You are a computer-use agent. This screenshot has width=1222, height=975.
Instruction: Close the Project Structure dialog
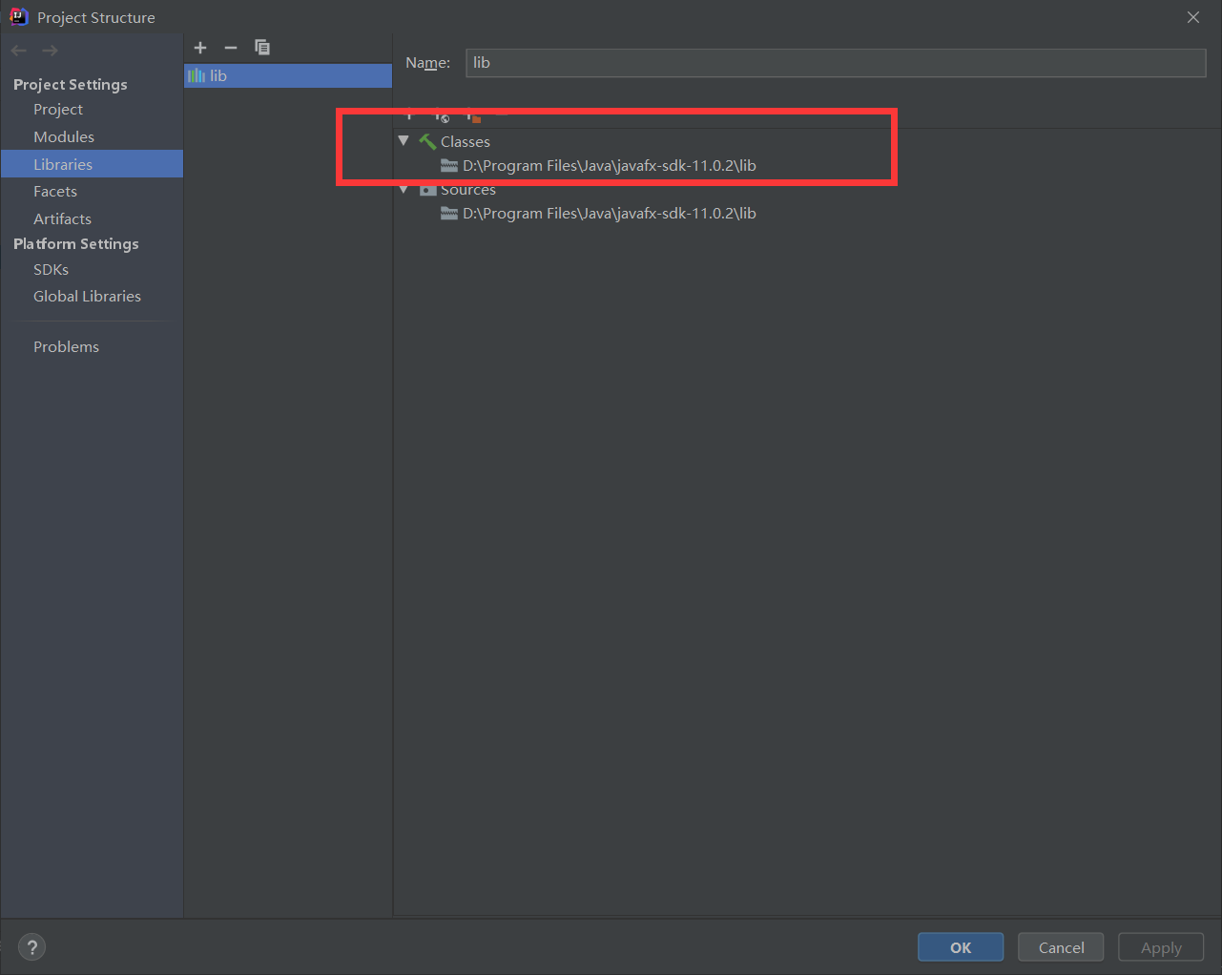tap(1193, 17)
